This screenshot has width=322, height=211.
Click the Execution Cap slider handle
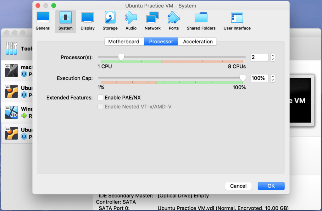(243, 78)
